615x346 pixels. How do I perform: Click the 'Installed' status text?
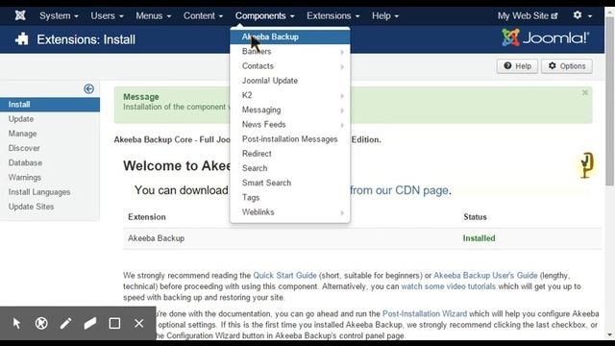point(479,238)
